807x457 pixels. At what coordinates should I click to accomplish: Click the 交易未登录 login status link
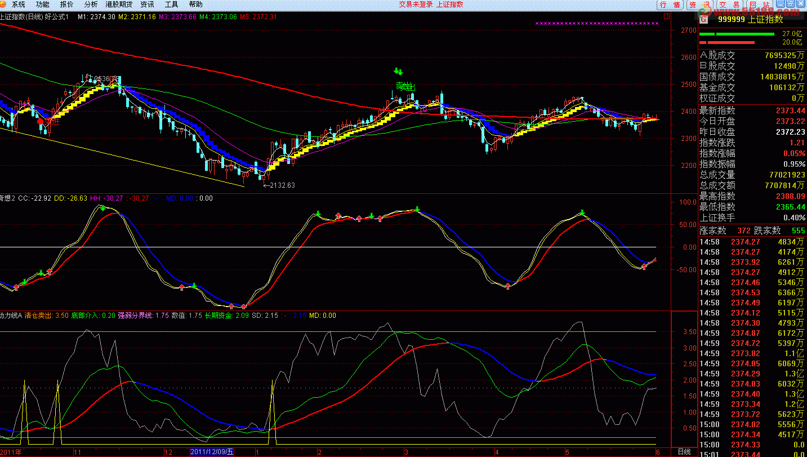tap(416, 4)
